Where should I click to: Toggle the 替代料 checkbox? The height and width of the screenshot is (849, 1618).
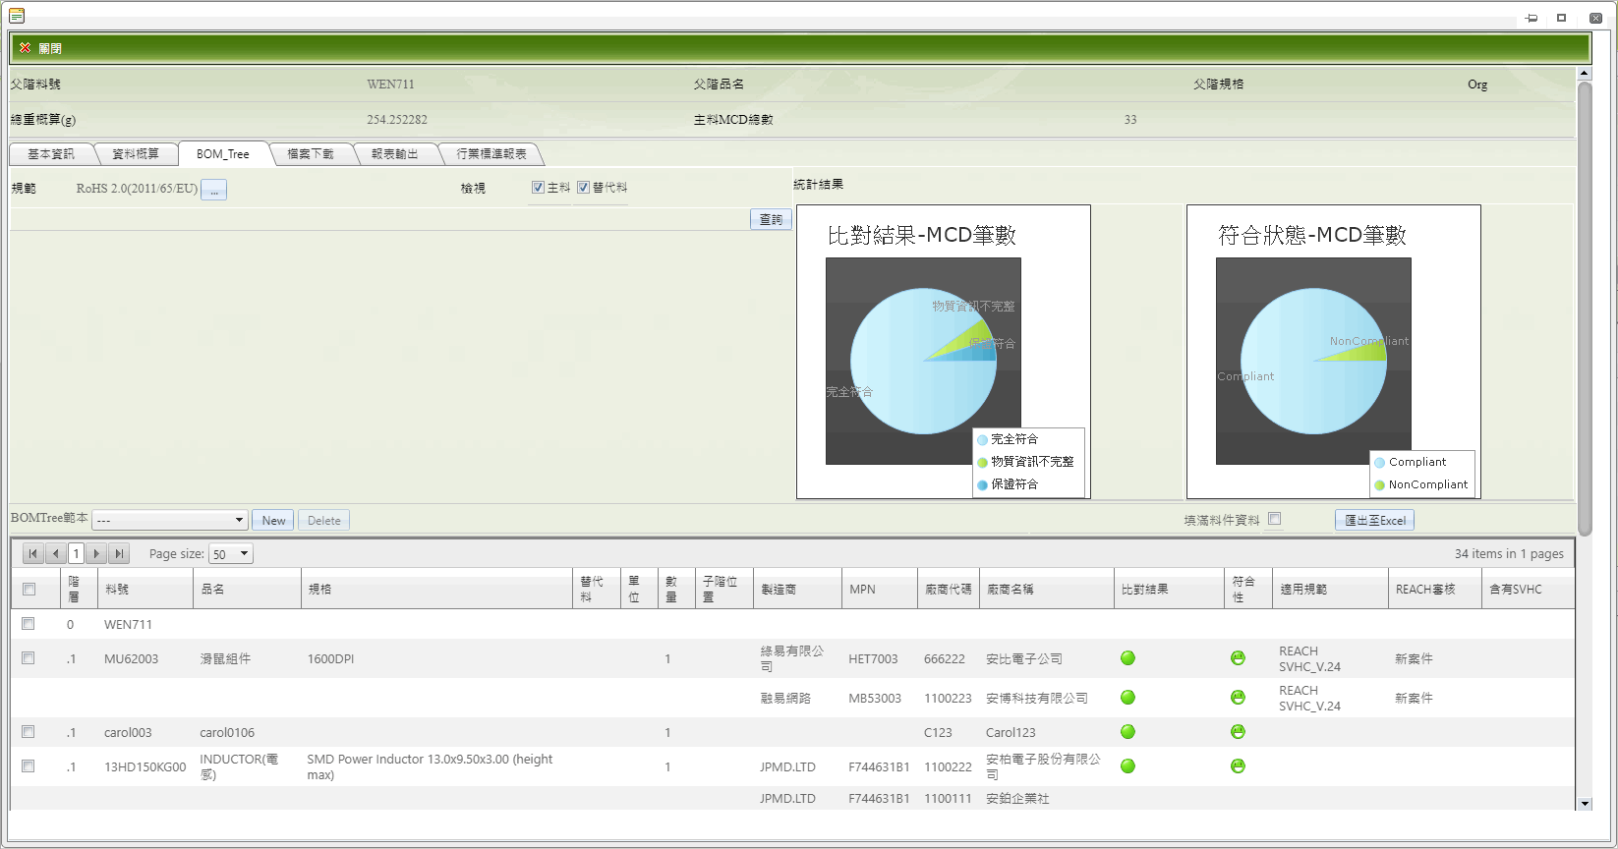pos(583,188)
